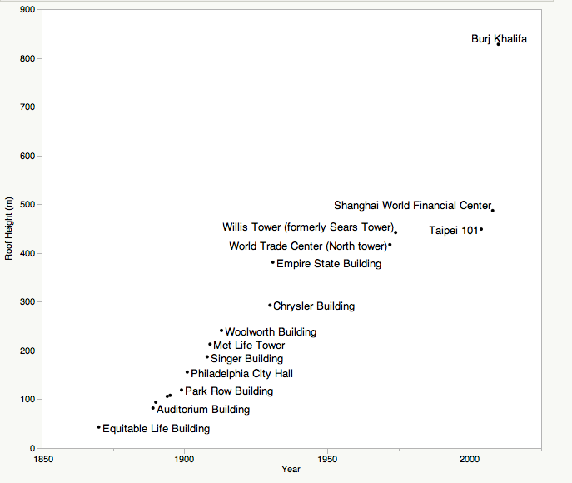Click the Equitable Life Building label

(157, 429)
